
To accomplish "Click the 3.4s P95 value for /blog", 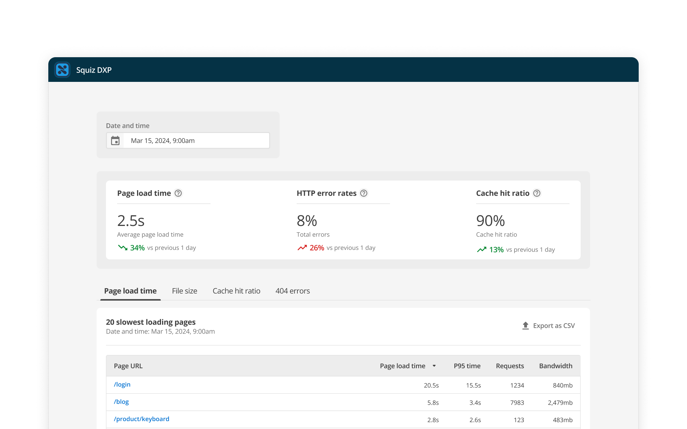I will 475,403.
